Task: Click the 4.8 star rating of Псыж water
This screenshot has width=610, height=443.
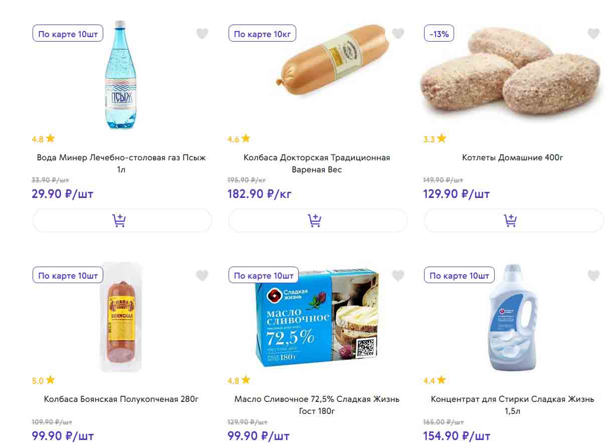Action: (43, 139)
